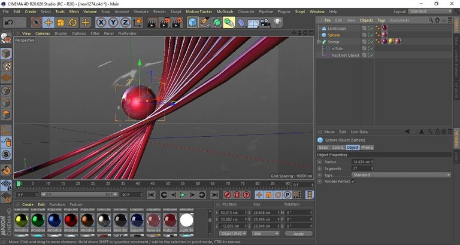This screenshot has width=460, height=245.
Task: Switch coordinate system icon
Action: point(138,23)
